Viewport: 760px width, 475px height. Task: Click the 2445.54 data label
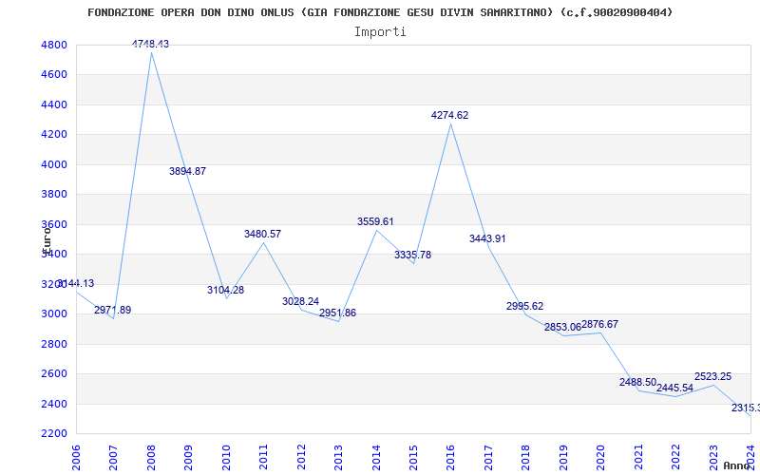point(674,389)
